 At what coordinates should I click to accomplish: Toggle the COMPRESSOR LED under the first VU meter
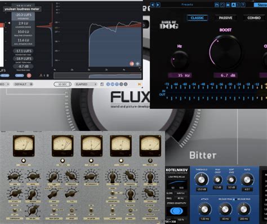point(24,161)
